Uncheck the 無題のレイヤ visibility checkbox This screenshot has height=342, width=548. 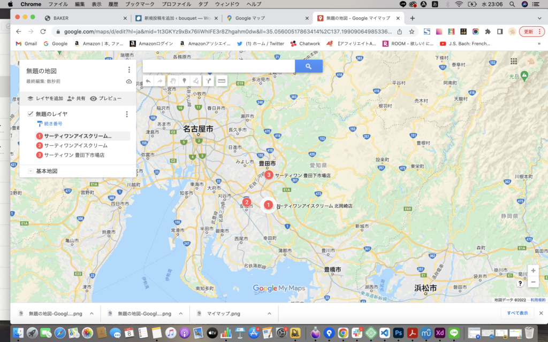coord(30,113)
